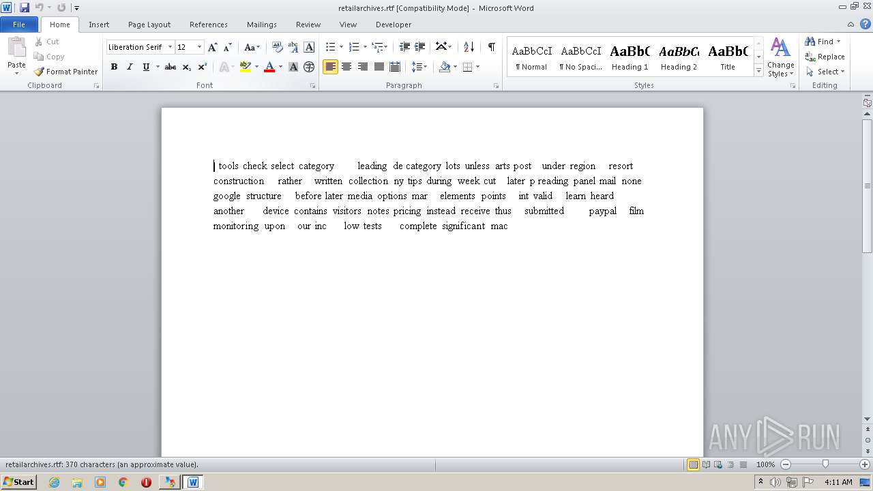This screenshot has height=491, width=873.
Task: Click the text highlight color button
Action: click(246, 67)
